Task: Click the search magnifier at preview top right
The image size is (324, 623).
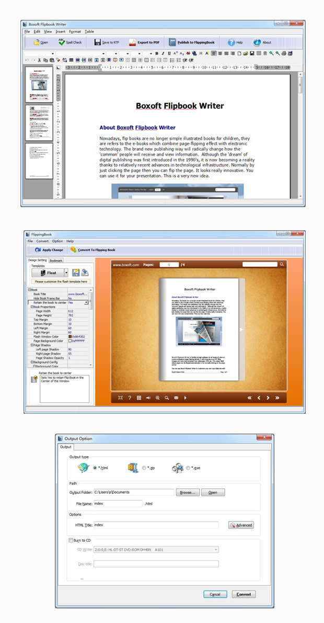Action: point(282,264)
